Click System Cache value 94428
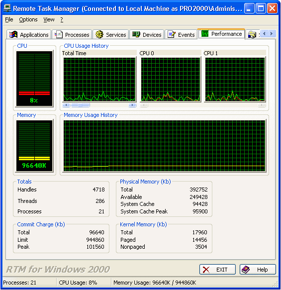Viewport: 281px width, 290px height. click(200, 204)
